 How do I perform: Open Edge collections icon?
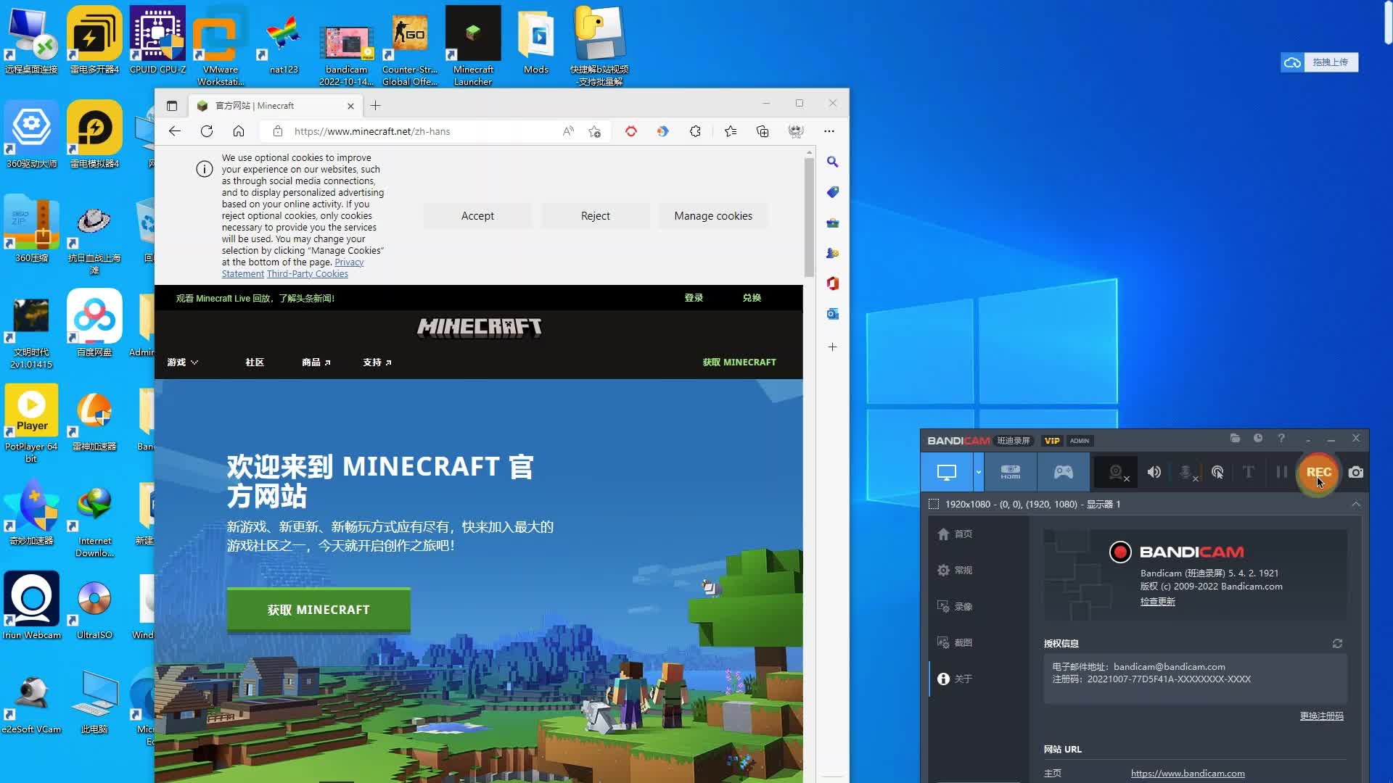coord(763,131)
